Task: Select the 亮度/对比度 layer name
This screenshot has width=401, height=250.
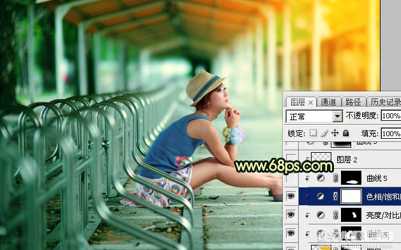Action: tap(383, 215)
